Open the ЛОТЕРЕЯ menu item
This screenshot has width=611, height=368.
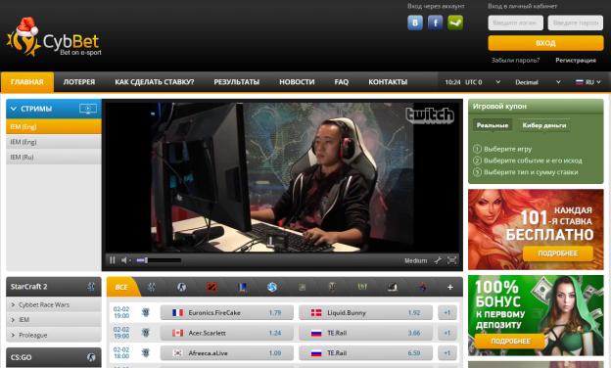pos(79,82)
